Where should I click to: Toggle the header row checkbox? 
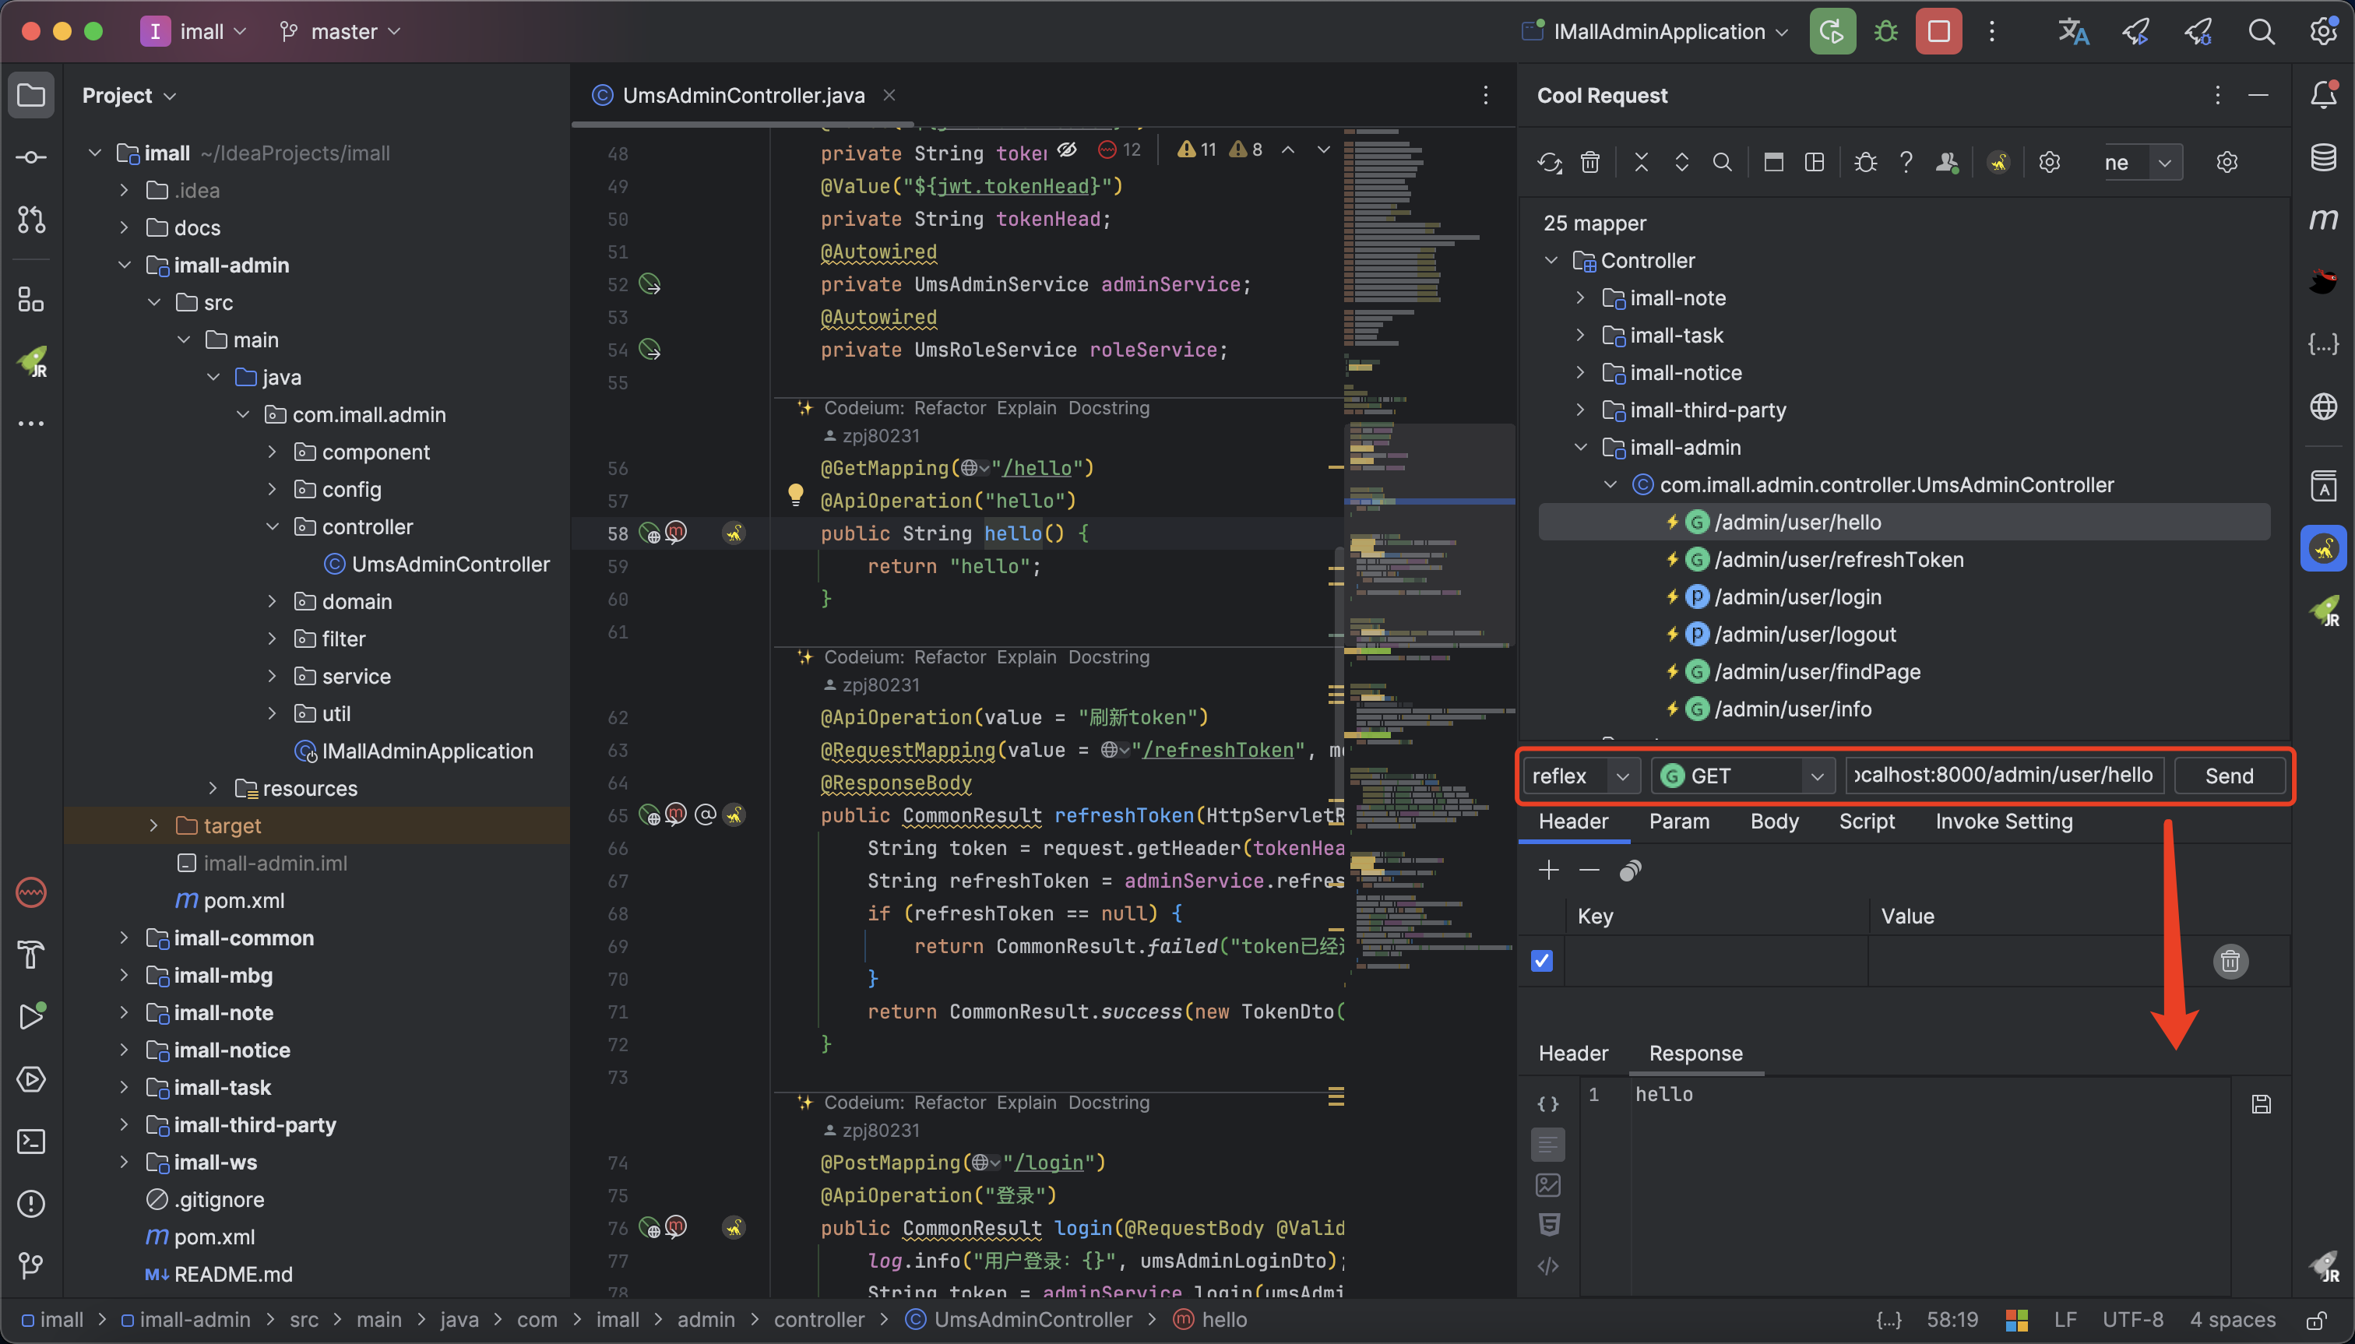[x=1542, y=961]
